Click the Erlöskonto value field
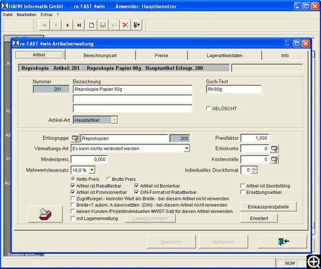The image size is (321, 269). tap(255, 149)
